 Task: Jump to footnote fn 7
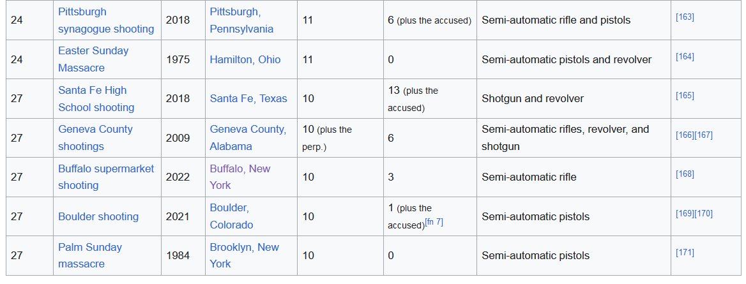coord(434,222)
